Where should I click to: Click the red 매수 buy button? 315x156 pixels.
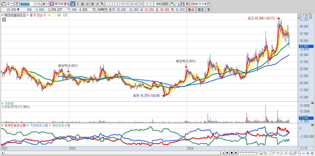click(191, 10)
